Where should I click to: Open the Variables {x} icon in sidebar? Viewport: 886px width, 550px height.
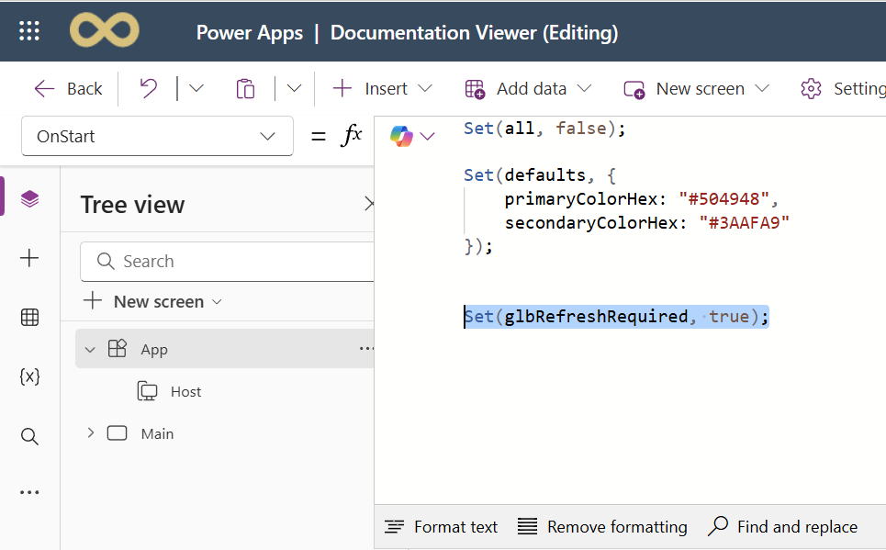click(x=29, y=376)
